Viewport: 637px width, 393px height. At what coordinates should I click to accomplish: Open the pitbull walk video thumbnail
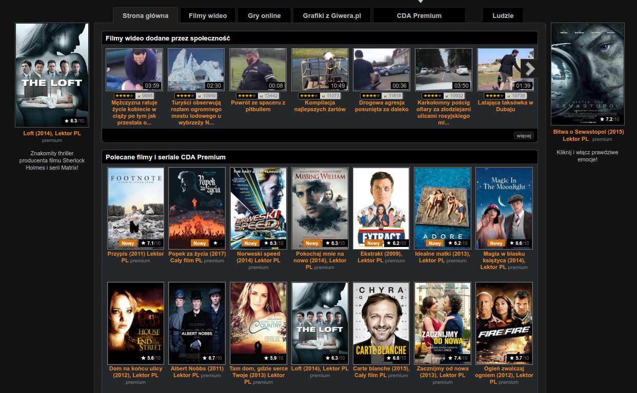258,70
